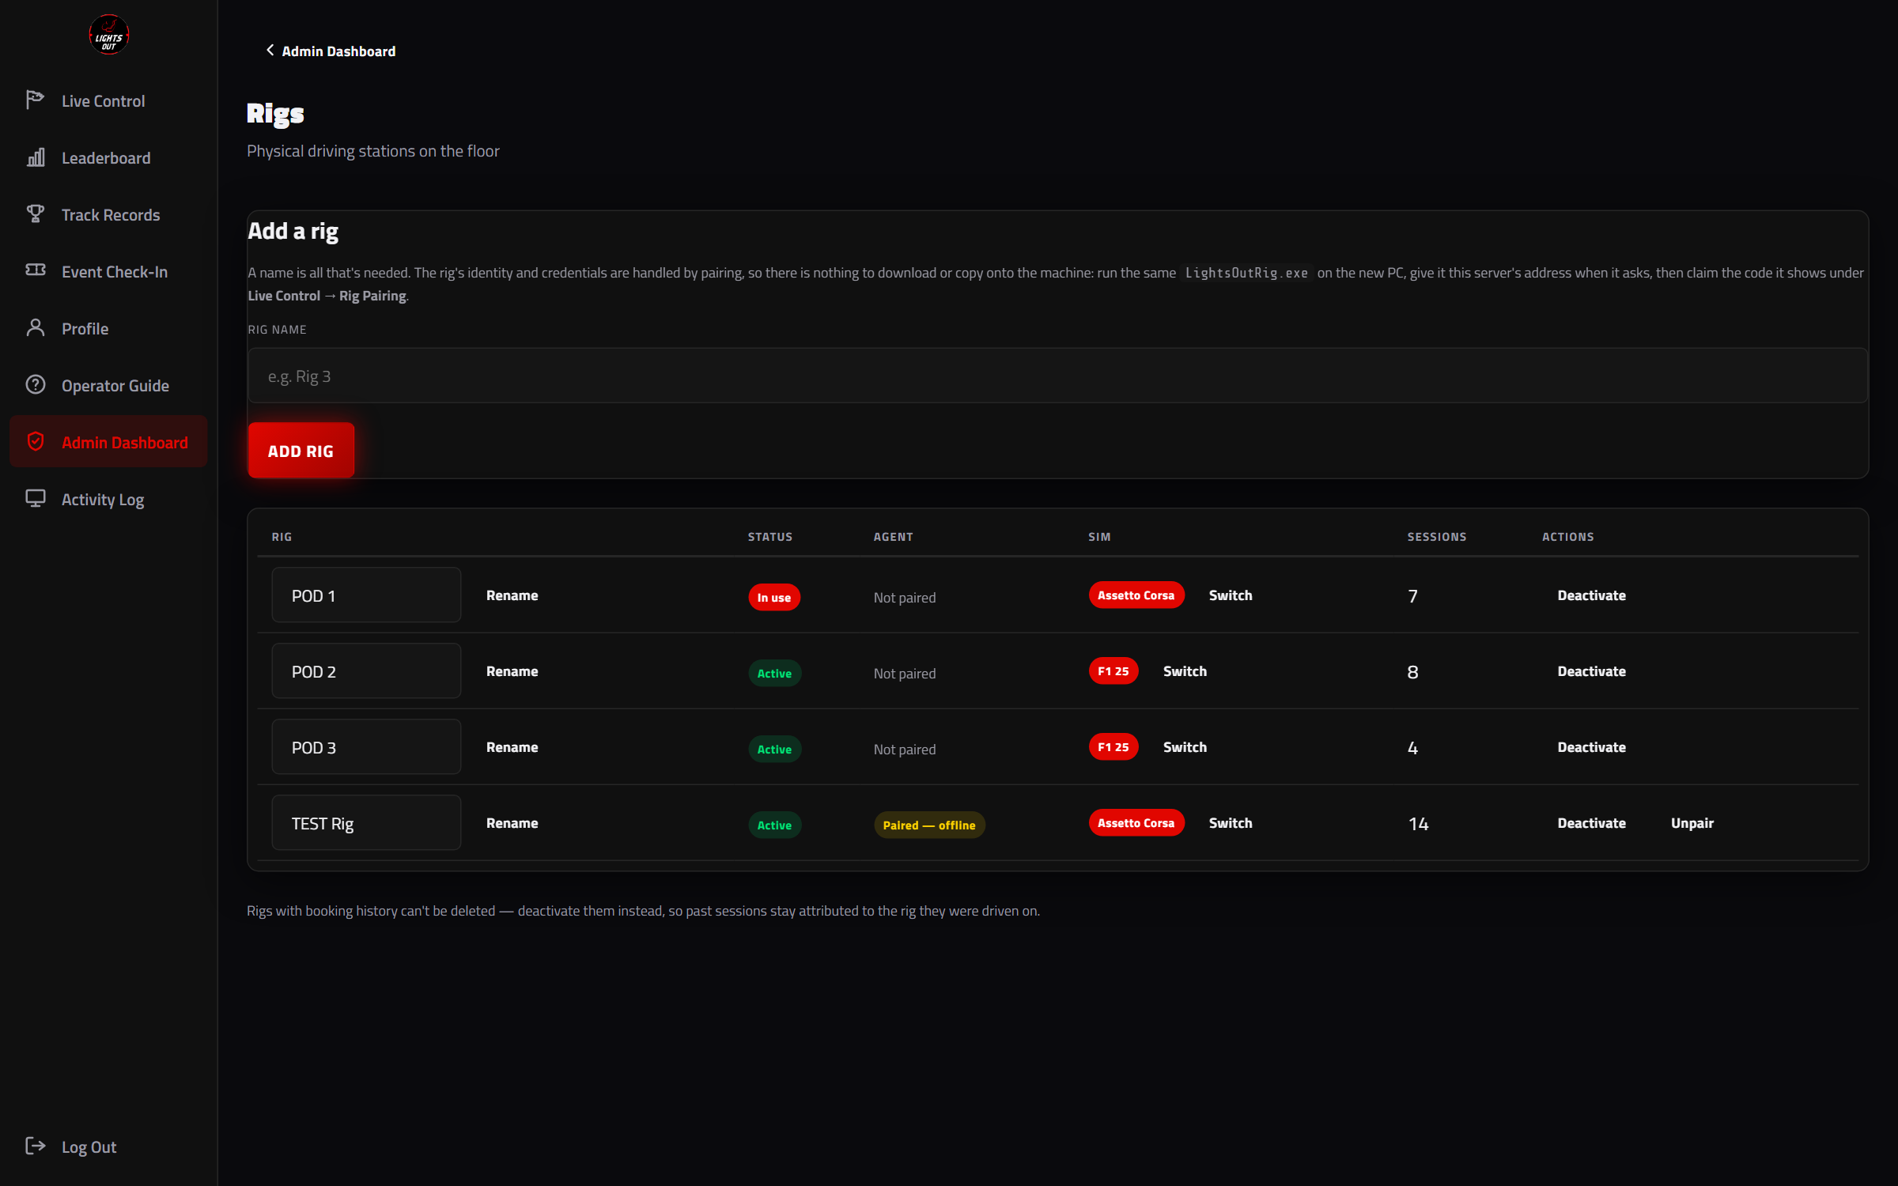Click the Operator Guide question mark icon
The width and height of the screenshot is (1898, 1186).
35,385
